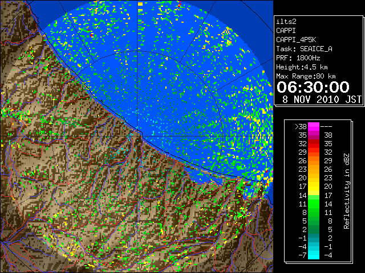
Task: Click the yellow 17 to 20 swatch
Action: pos(314,187)
